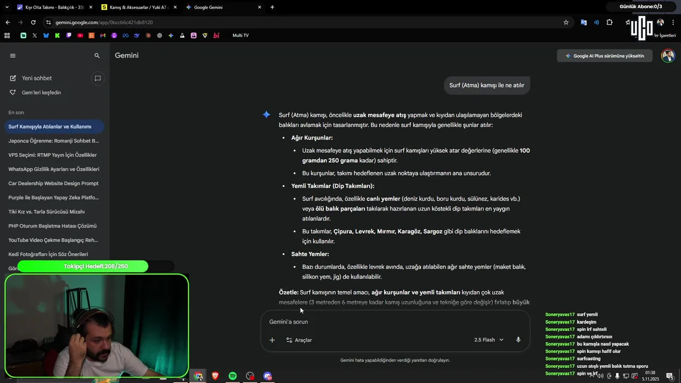Open the Multi TV bookmark
Image resolution: width=681 pixels, height=383 pixels.
coord(240,36)
